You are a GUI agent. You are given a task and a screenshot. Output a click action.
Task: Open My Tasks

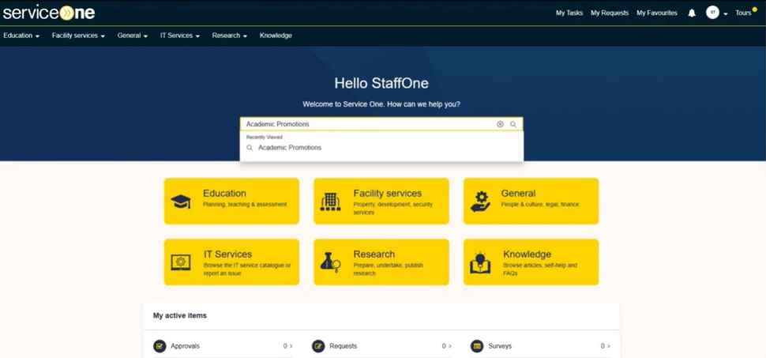pos(569,13)
